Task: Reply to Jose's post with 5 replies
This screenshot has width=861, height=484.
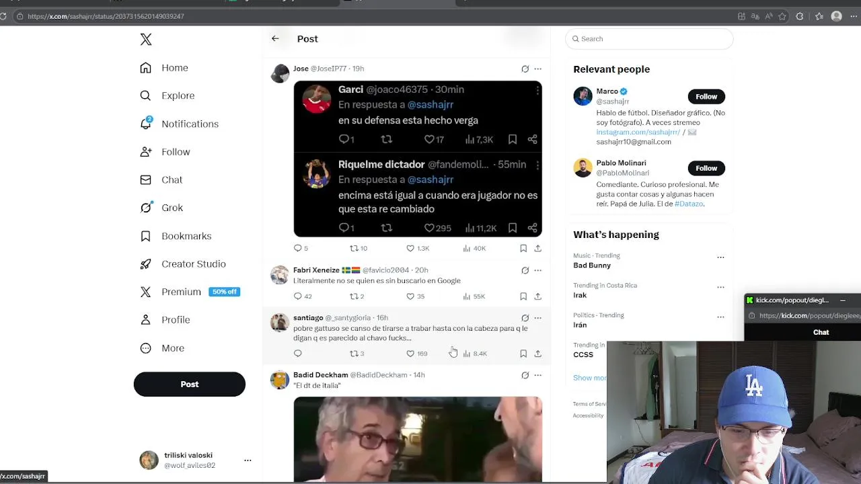Action: (x=301, y=248)
